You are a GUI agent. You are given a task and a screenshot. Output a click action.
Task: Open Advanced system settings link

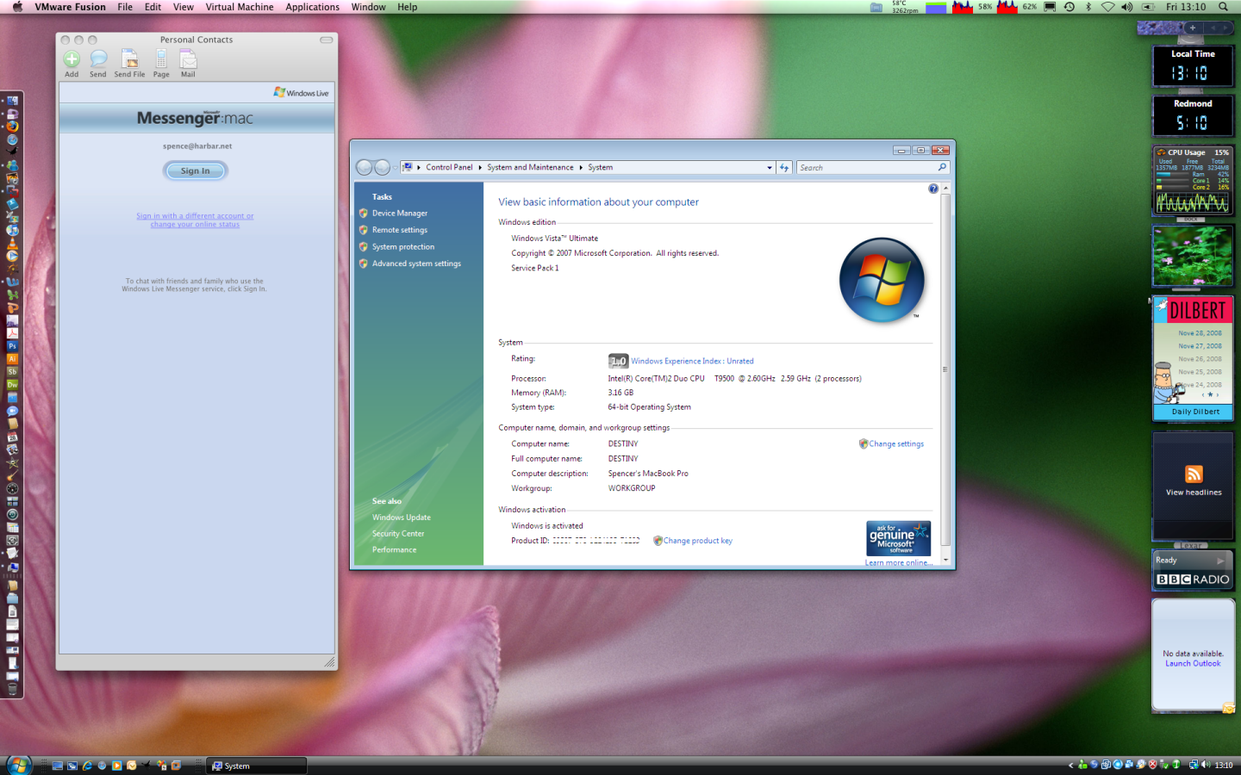click(x=416, y=263)
